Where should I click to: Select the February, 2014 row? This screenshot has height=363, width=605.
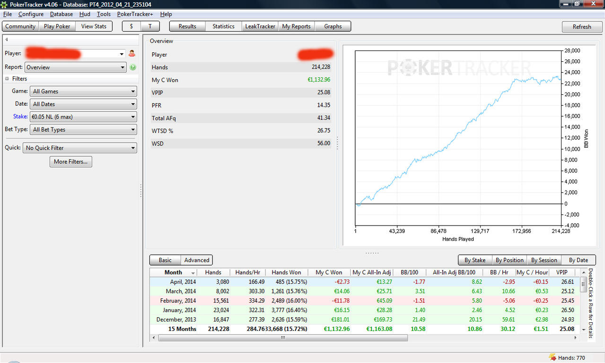(365, 301)
